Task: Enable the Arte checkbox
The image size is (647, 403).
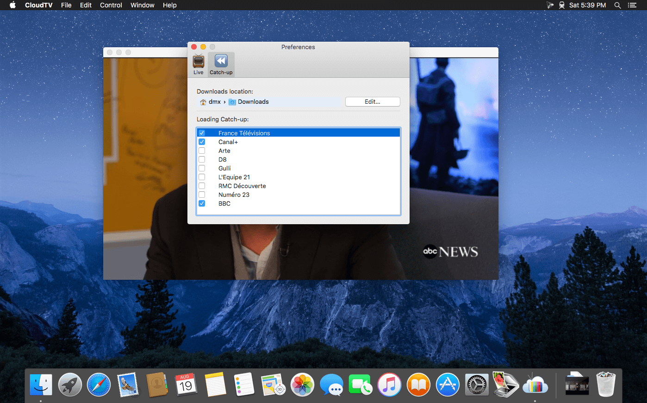Action: tap(202, 151)
